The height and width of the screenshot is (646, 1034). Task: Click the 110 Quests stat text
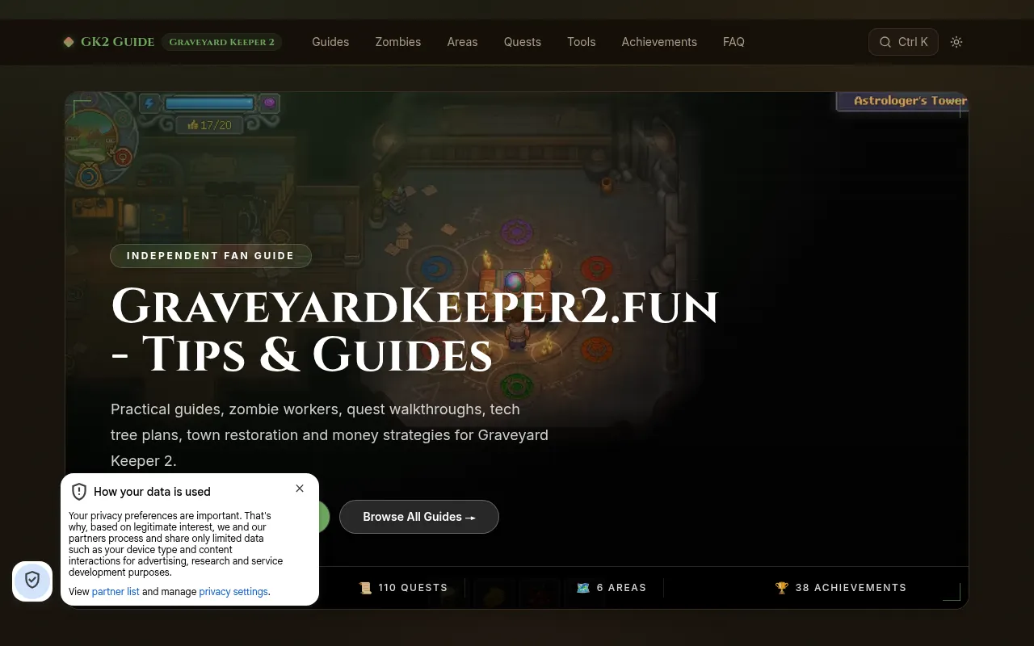point(413,588)
